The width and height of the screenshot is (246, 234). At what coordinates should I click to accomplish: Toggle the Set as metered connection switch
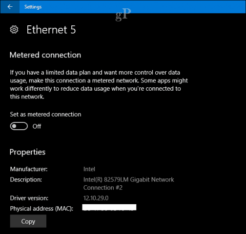19,126
